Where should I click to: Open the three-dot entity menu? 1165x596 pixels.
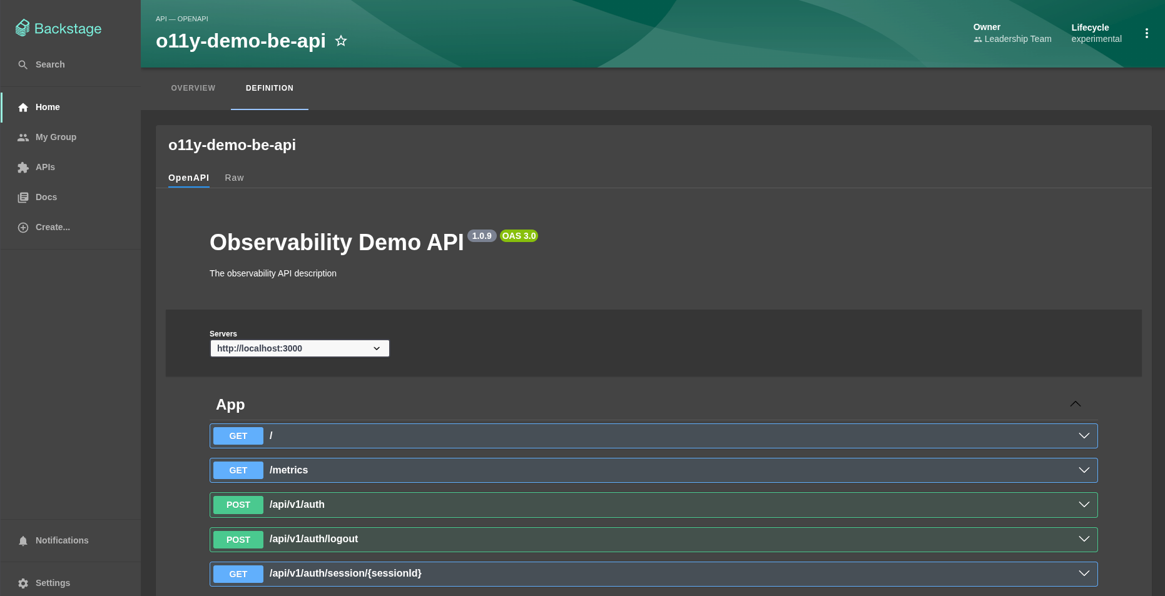[x=1147, y=33]
